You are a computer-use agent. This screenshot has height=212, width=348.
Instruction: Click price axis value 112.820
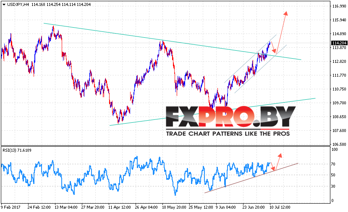339,61
